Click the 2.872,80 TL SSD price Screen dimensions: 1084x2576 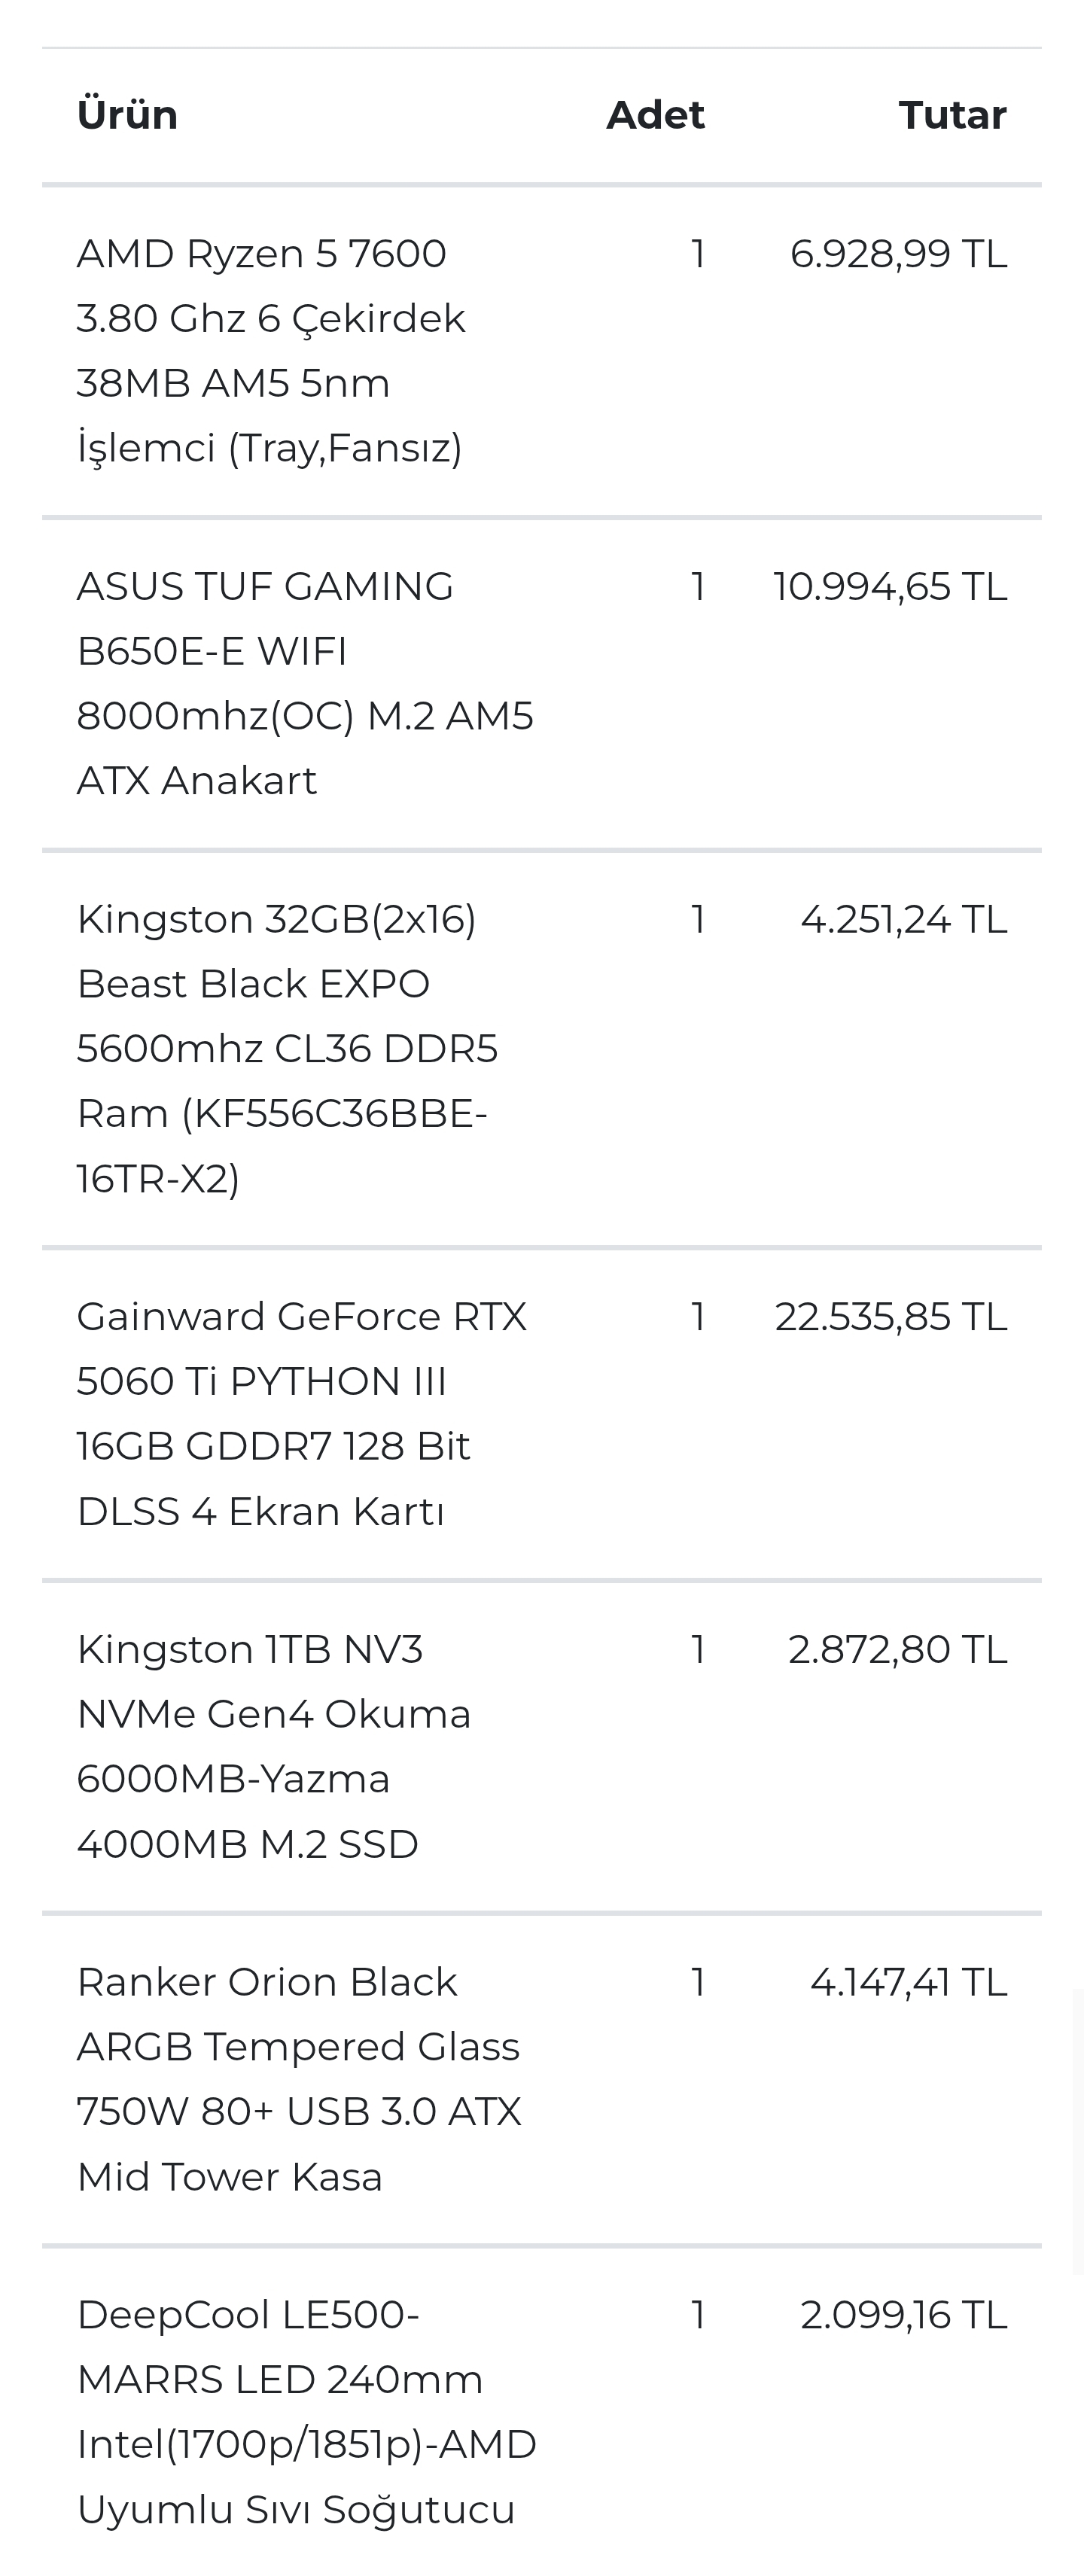[898, 1650]
